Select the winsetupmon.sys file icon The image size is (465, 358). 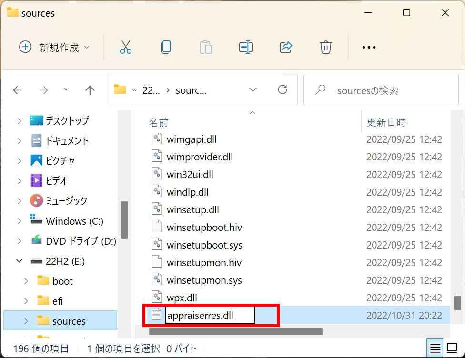(x=157, y=280)
